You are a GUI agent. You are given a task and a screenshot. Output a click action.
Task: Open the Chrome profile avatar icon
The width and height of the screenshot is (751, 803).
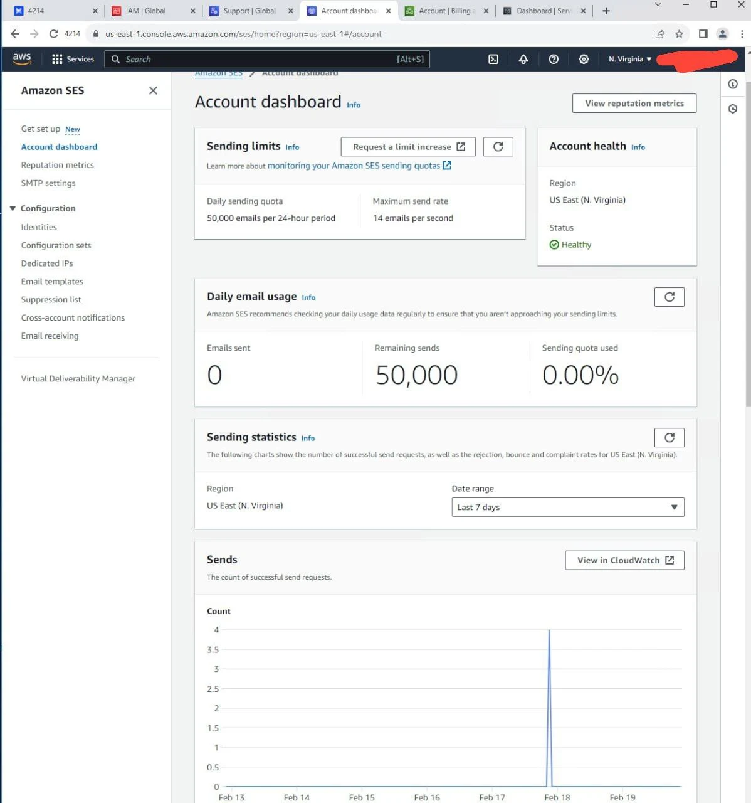tap(723, 34)
